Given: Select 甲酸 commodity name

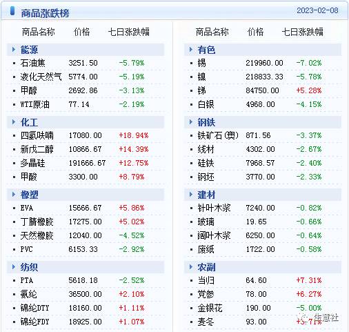Looking at the screenshot, I should 28,177.
